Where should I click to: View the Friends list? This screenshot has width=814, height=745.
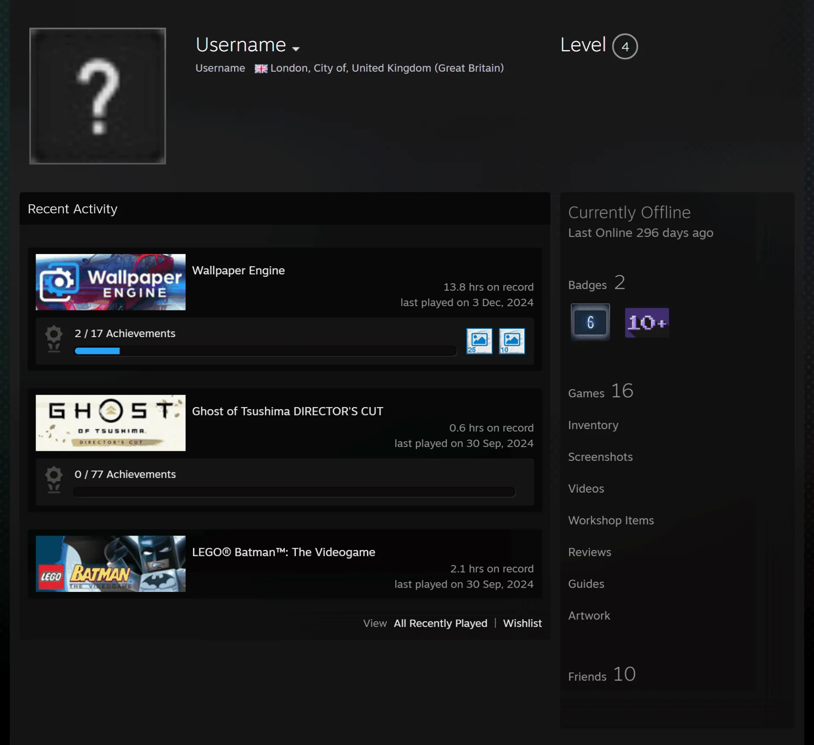point(602,675)
